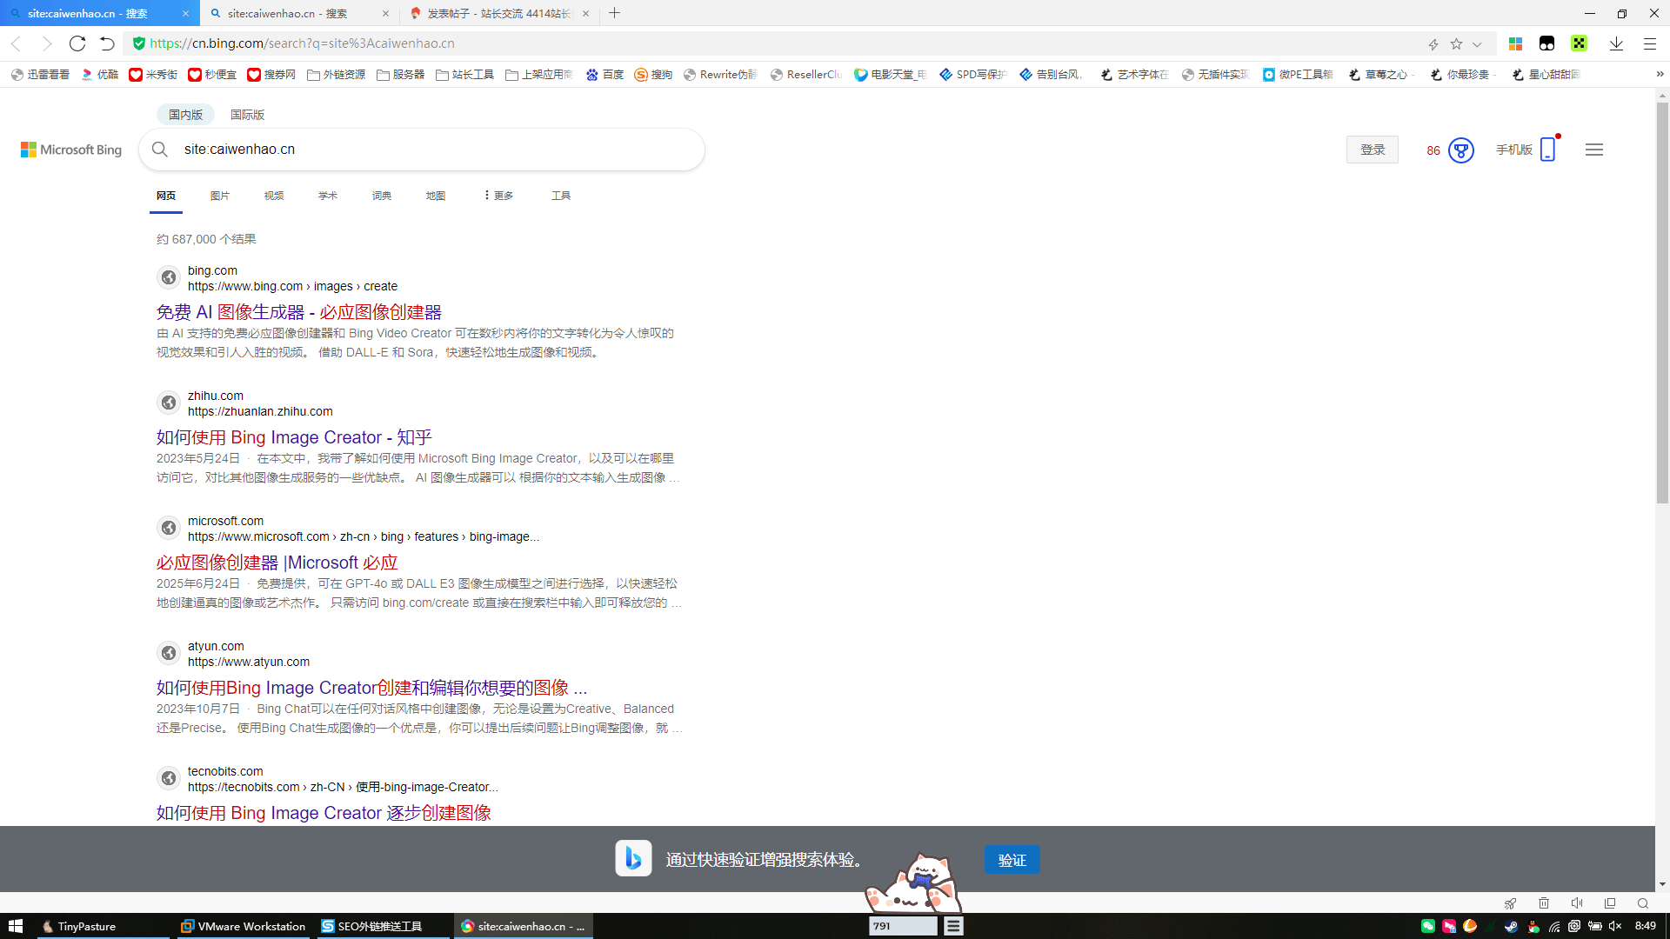This screenshot has height=939, width=1670.
Task: Click the trash bin icon in status bar
Action: (x=1544, y=903)
